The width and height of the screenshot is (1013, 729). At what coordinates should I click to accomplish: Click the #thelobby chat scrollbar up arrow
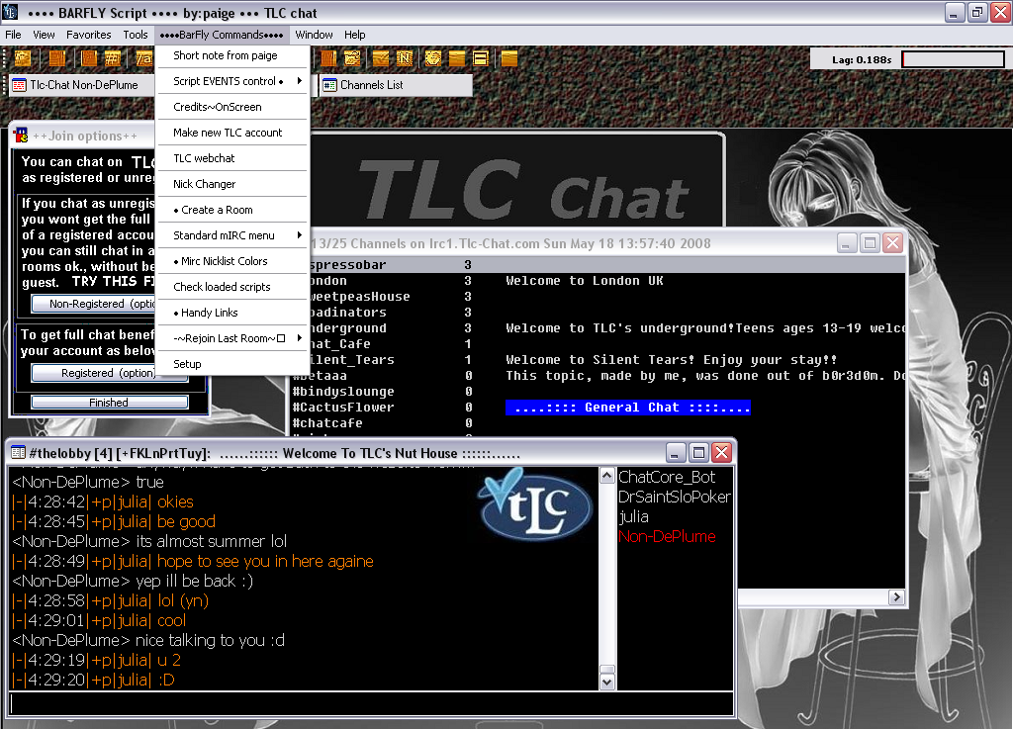point(607,476)
